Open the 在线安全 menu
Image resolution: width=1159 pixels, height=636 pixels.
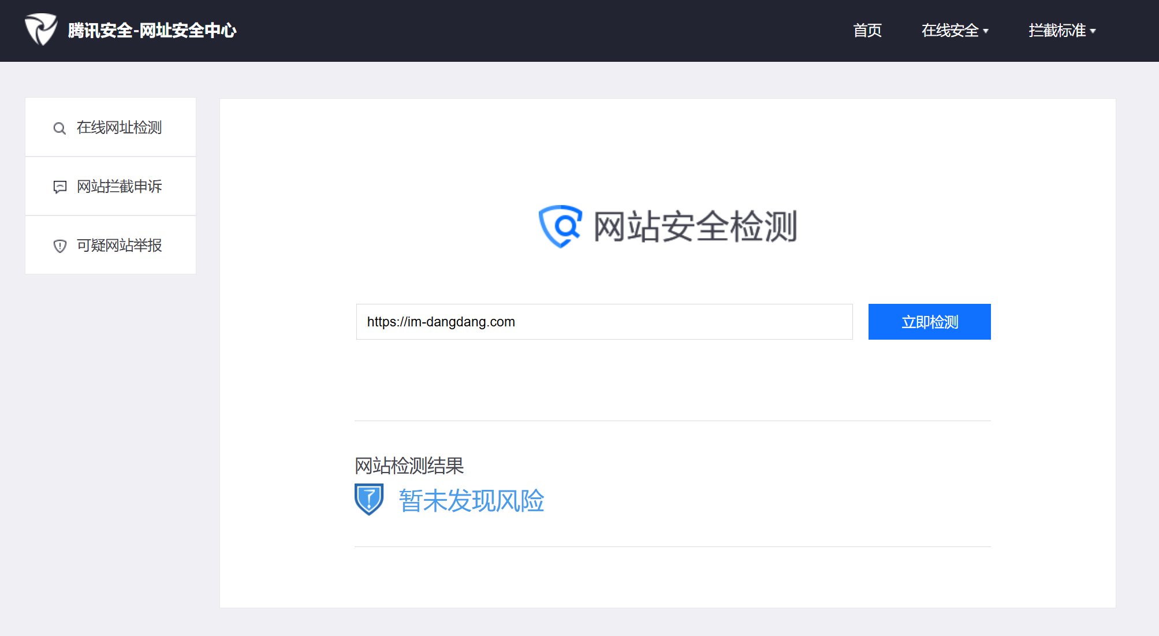(949, 31)
